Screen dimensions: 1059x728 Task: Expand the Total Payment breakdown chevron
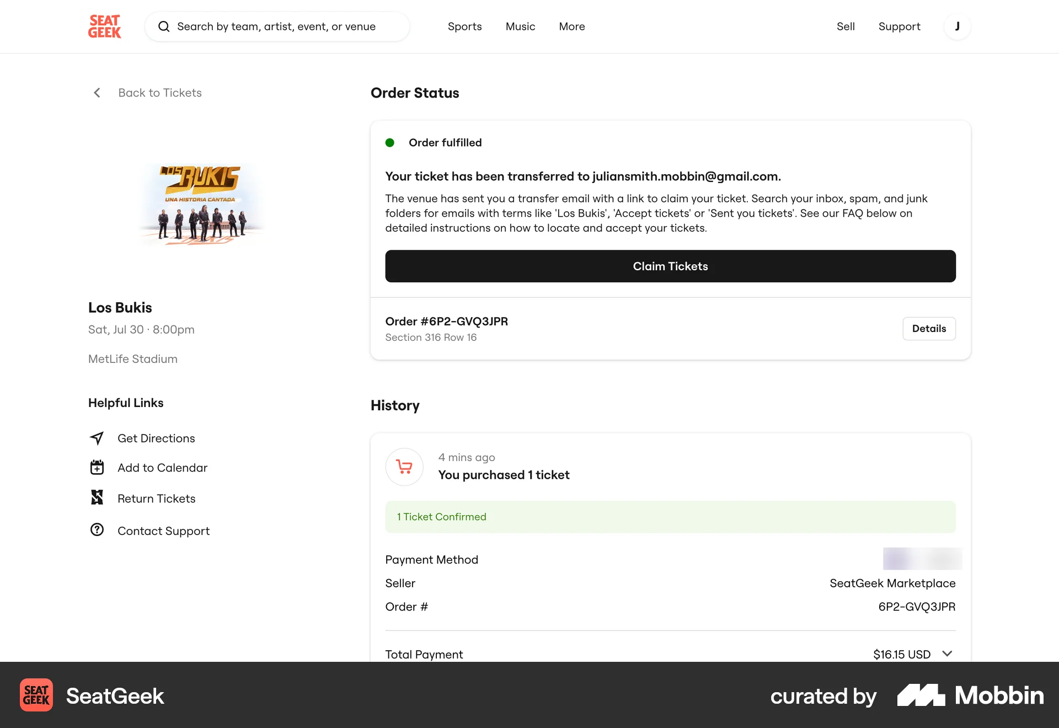tap(948, 654)
